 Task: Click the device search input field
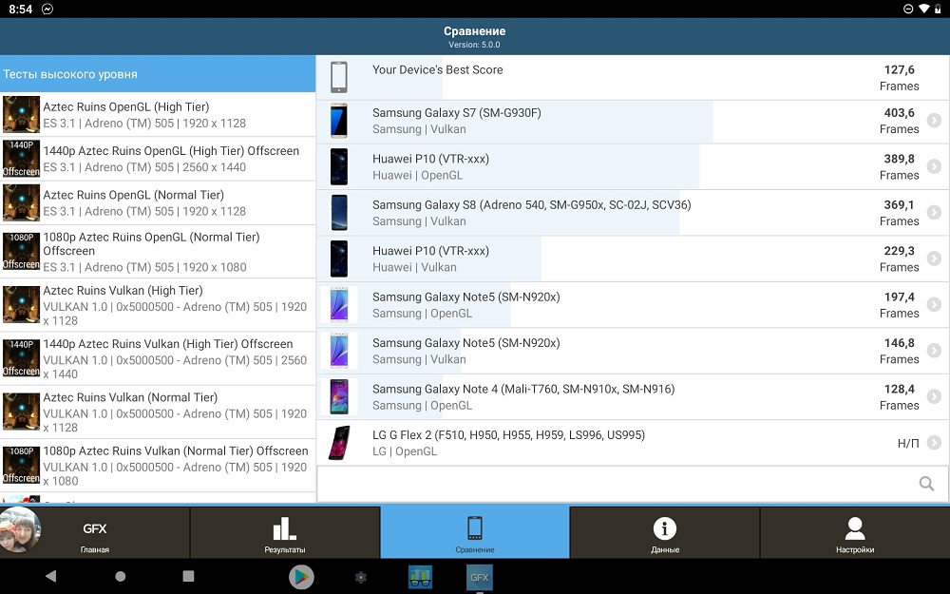point(633,484)
